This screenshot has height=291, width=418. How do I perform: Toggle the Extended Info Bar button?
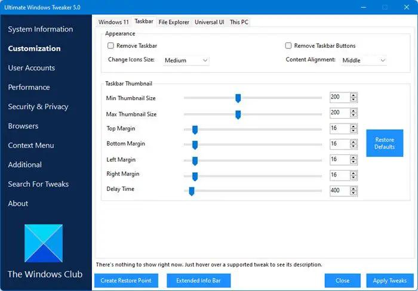coord(199,281)
